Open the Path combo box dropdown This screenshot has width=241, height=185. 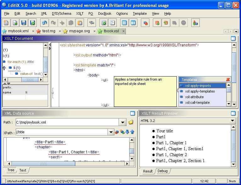122,122
